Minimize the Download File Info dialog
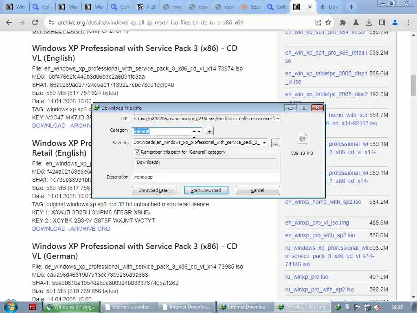417x313 pixels. coord(290,108)
